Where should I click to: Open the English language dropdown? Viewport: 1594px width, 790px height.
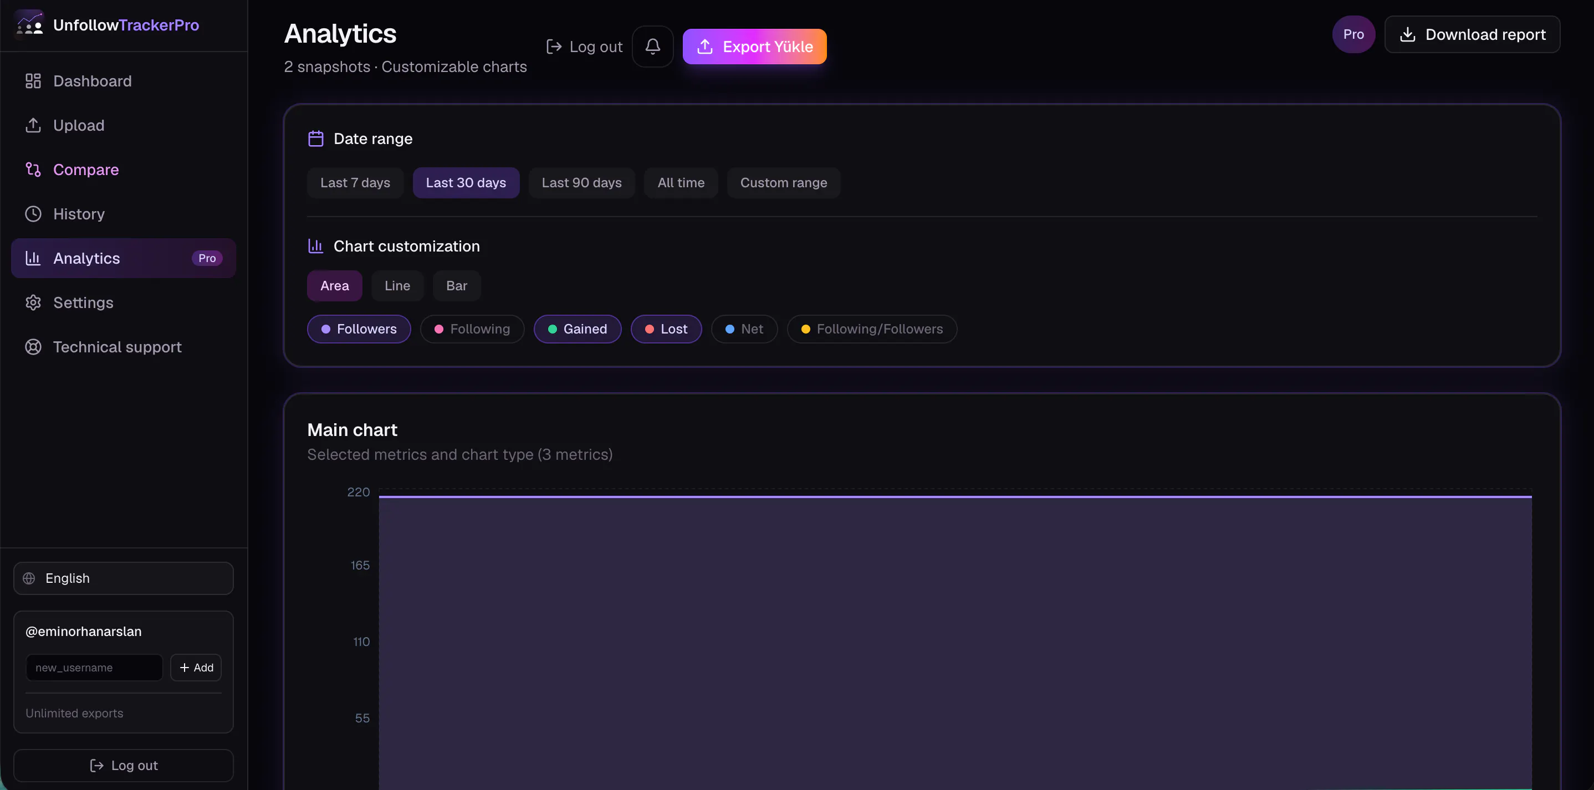tap(124, 578)
